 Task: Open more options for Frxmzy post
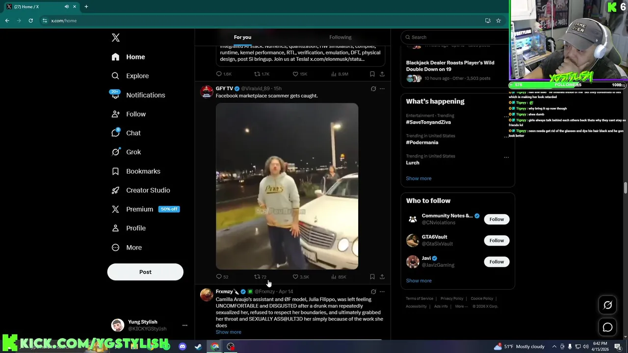coord(382,292)
